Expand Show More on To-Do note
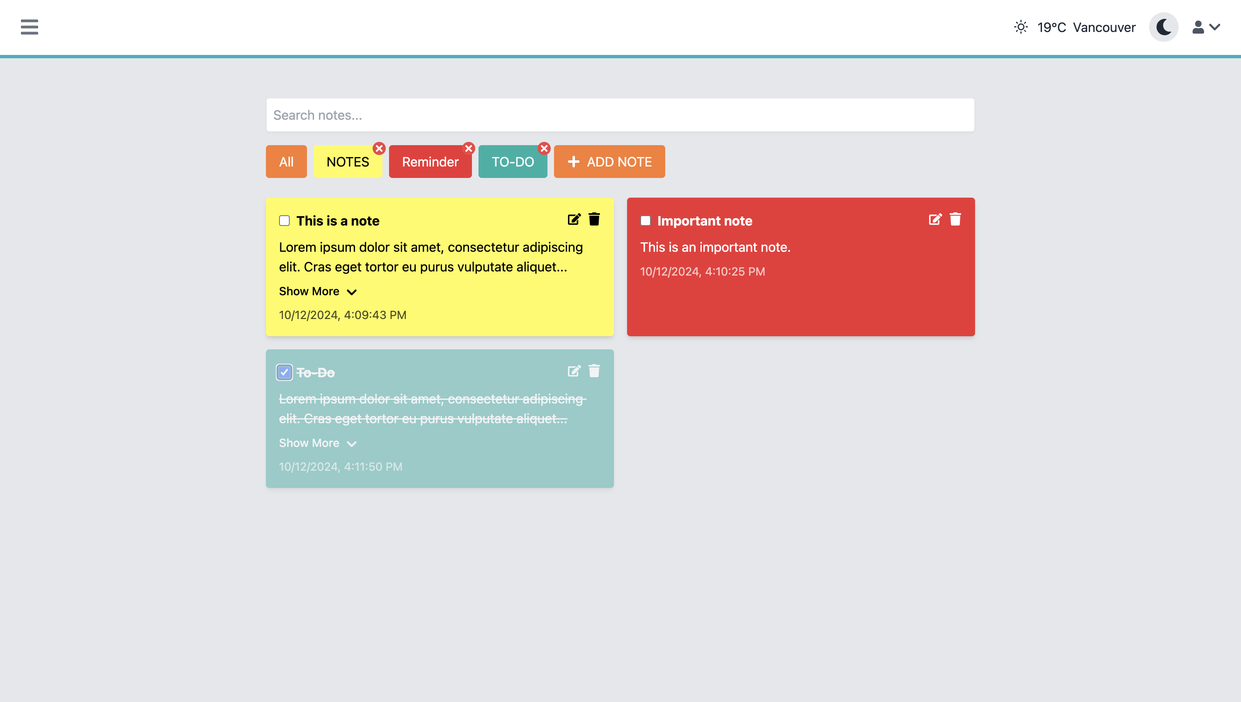The height and width of the screenshot is (702, 1241). 318,443
